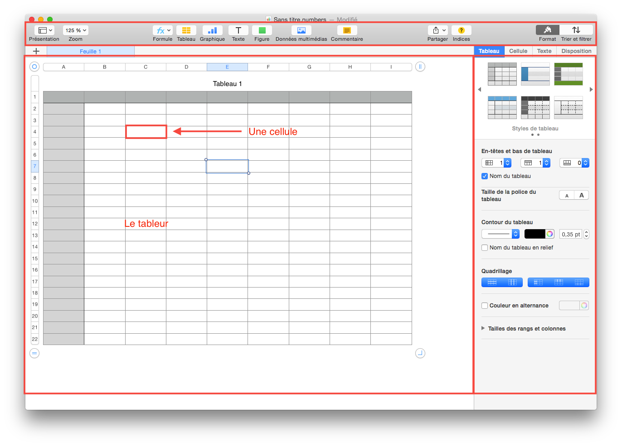Show next table styles page arrow
The image size is (622, 446).
(591, 90)
